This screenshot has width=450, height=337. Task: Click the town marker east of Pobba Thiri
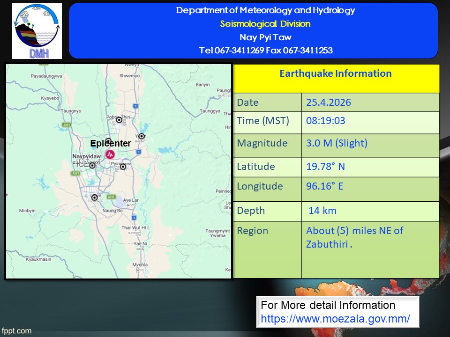[x=141, y=136]
